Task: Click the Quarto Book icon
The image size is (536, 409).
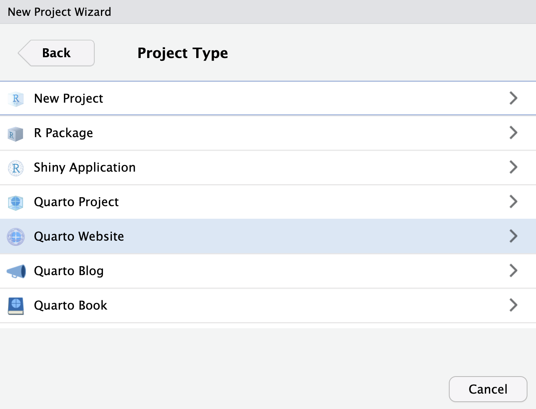Action: pyautogui.click(x=16, y=306)
